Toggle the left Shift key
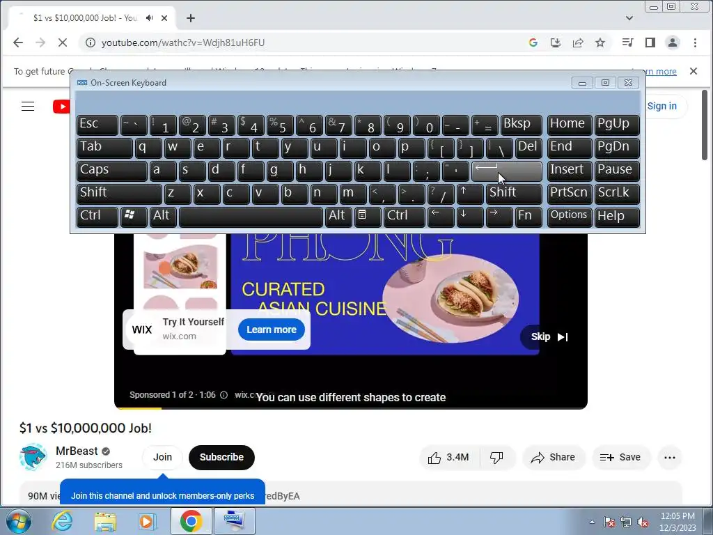 pos(119,194)
